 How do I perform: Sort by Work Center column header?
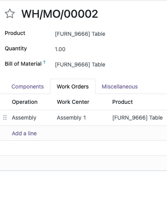73,102
